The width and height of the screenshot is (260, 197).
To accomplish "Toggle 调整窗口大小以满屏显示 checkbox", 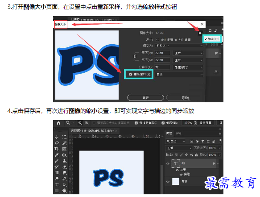I will click(x=94, y=123).
